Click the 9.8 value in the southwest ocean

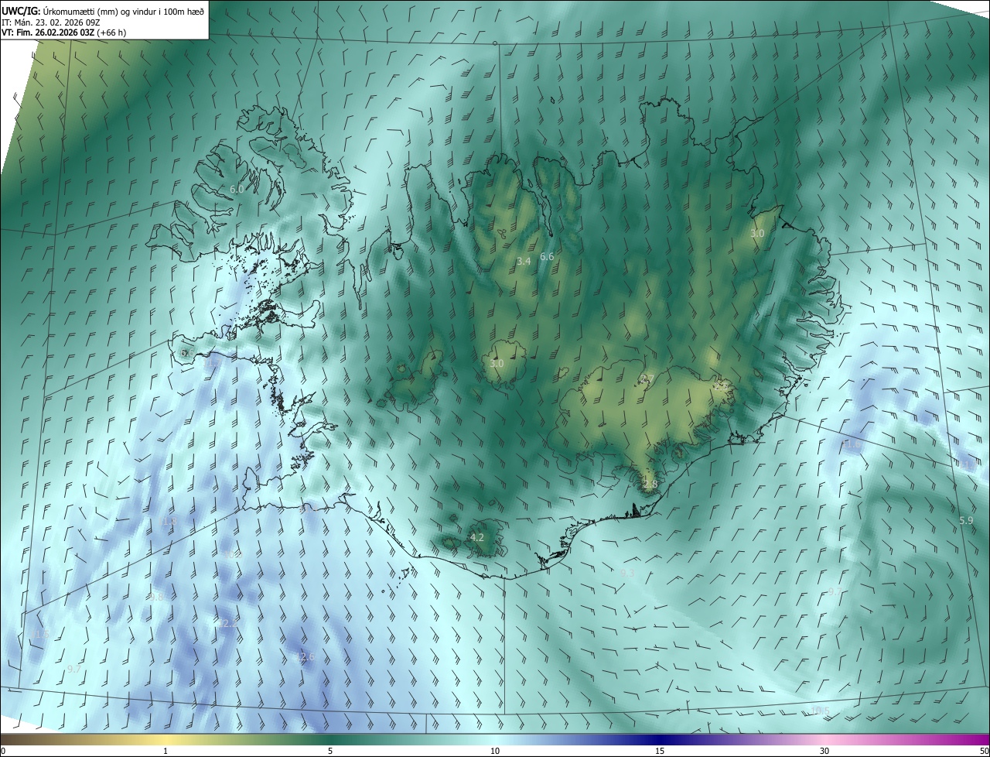point(156,598)
